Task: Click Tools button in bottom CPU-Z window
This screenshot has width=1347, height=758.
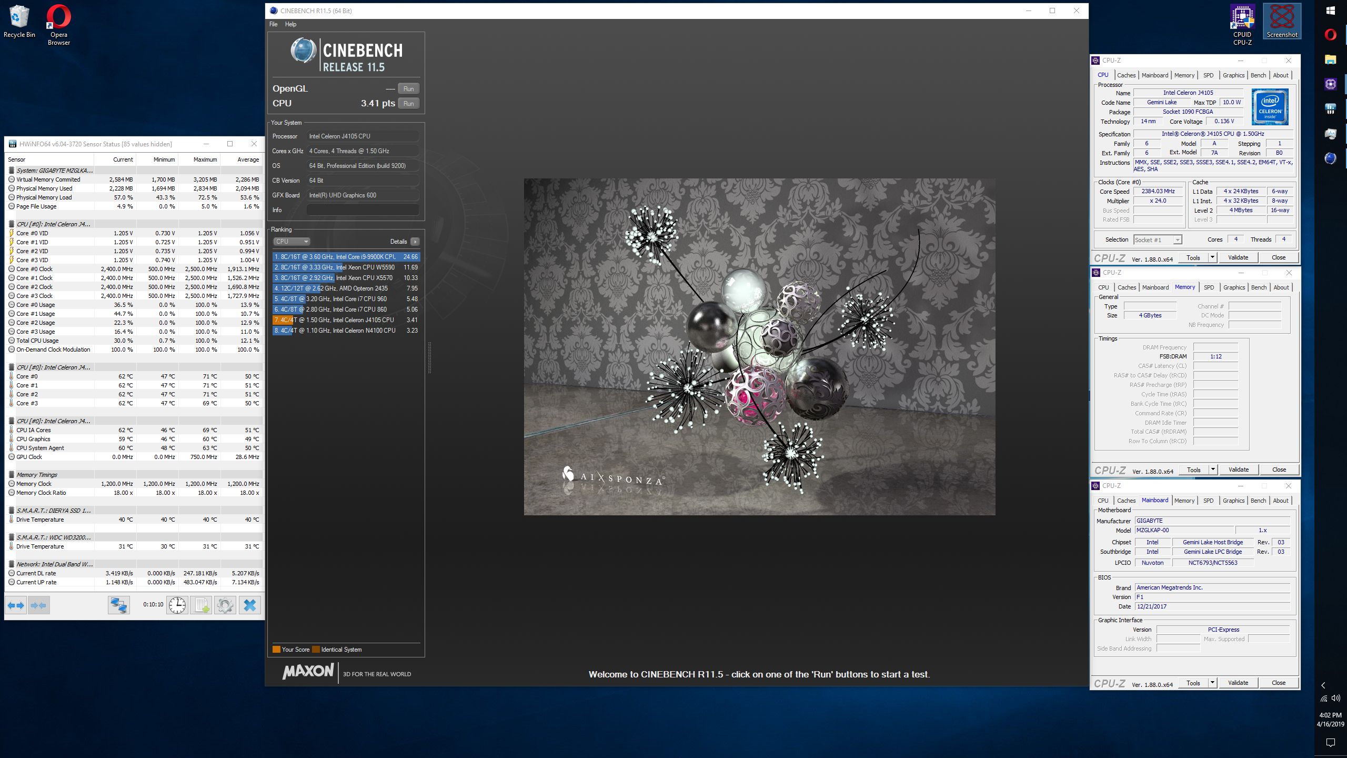Action: (x=1193, y=683)
